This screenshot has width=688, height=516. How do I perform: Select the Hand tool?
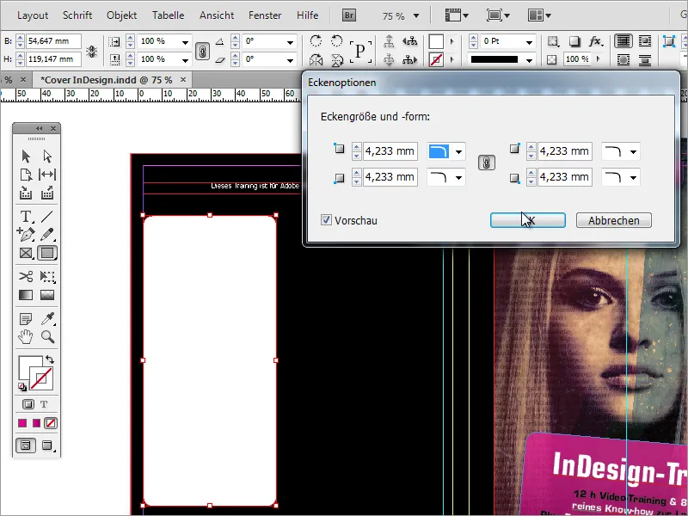pyautogui.click(x=26, y=337)
